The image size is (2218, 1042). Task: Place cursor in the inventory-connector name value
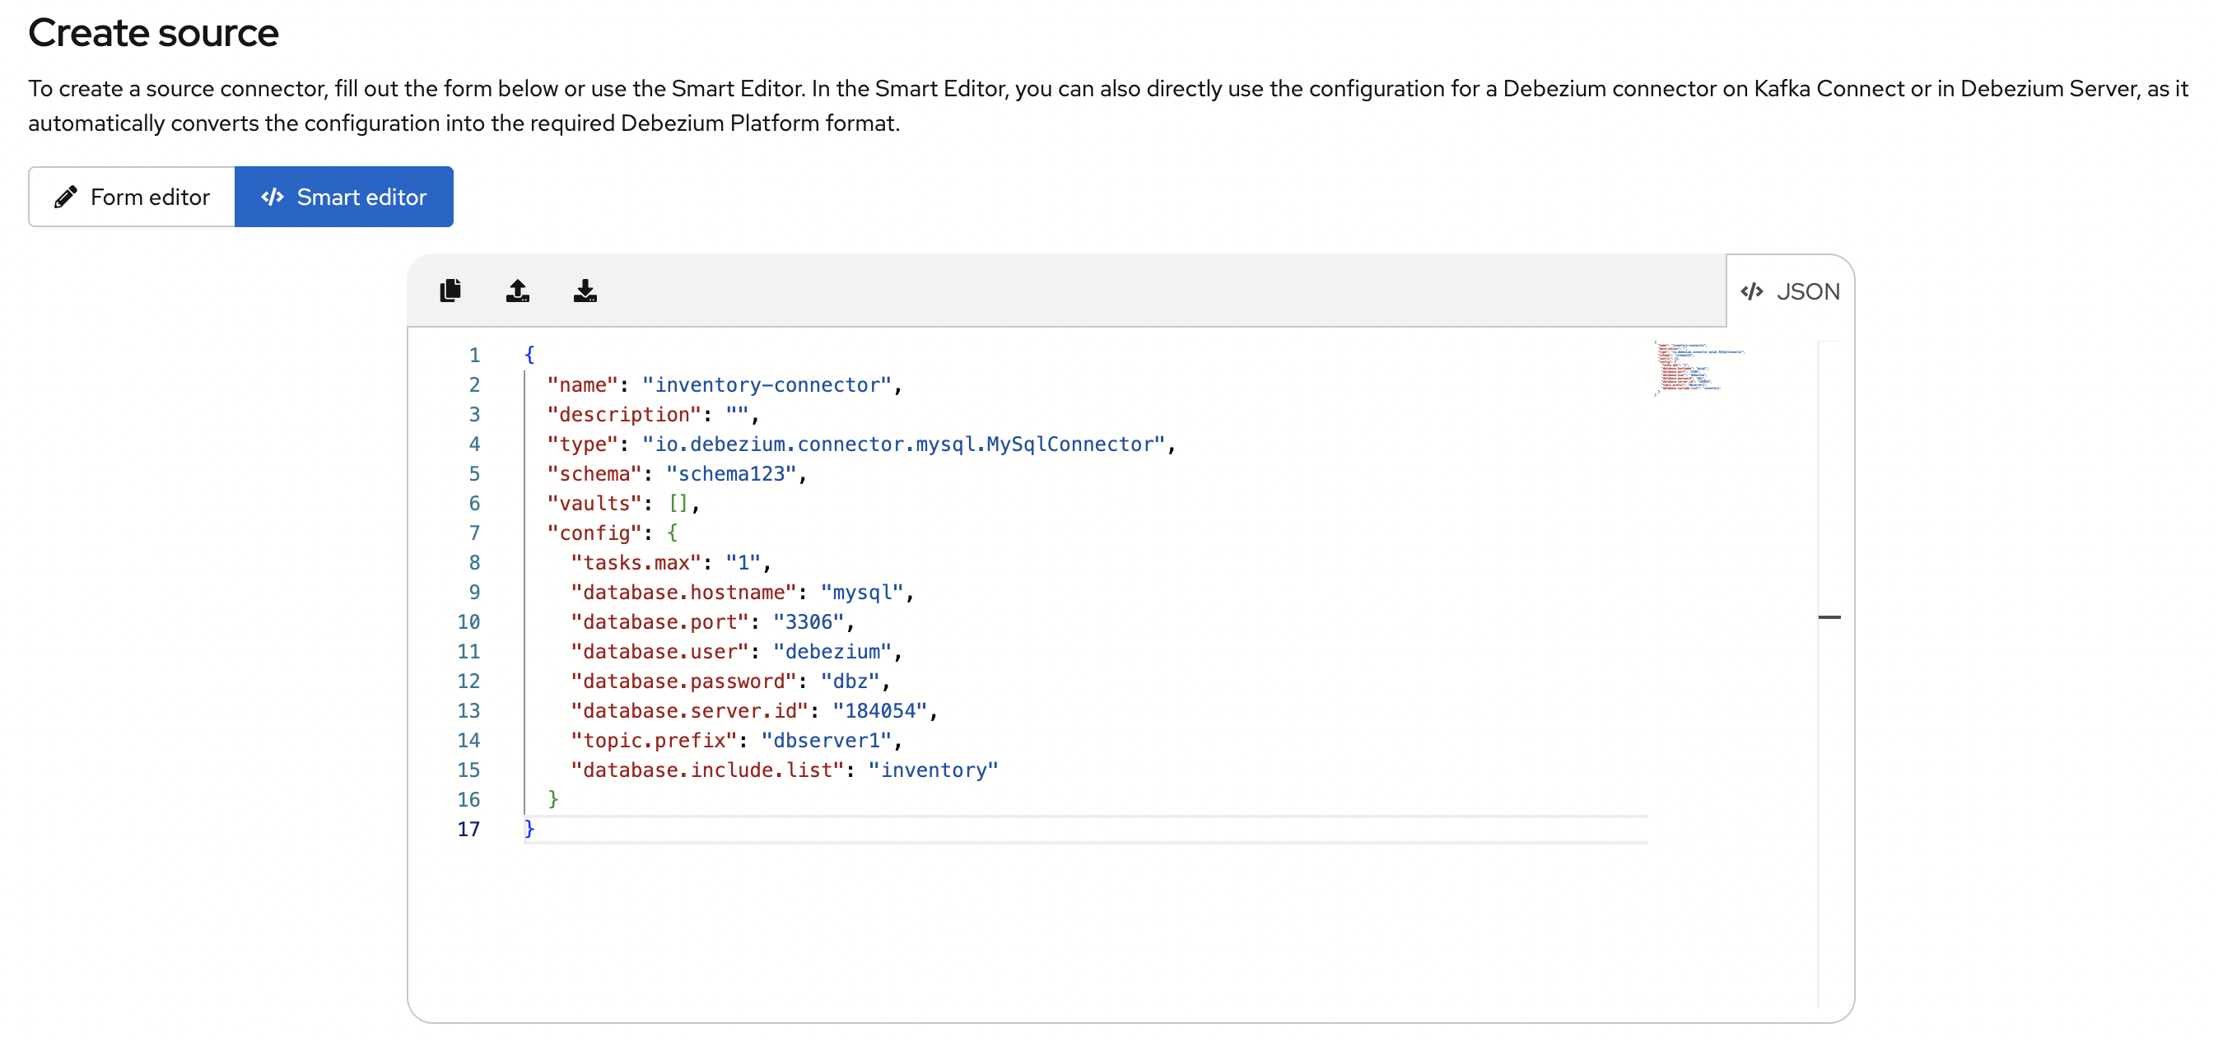(x=769, y=384)
